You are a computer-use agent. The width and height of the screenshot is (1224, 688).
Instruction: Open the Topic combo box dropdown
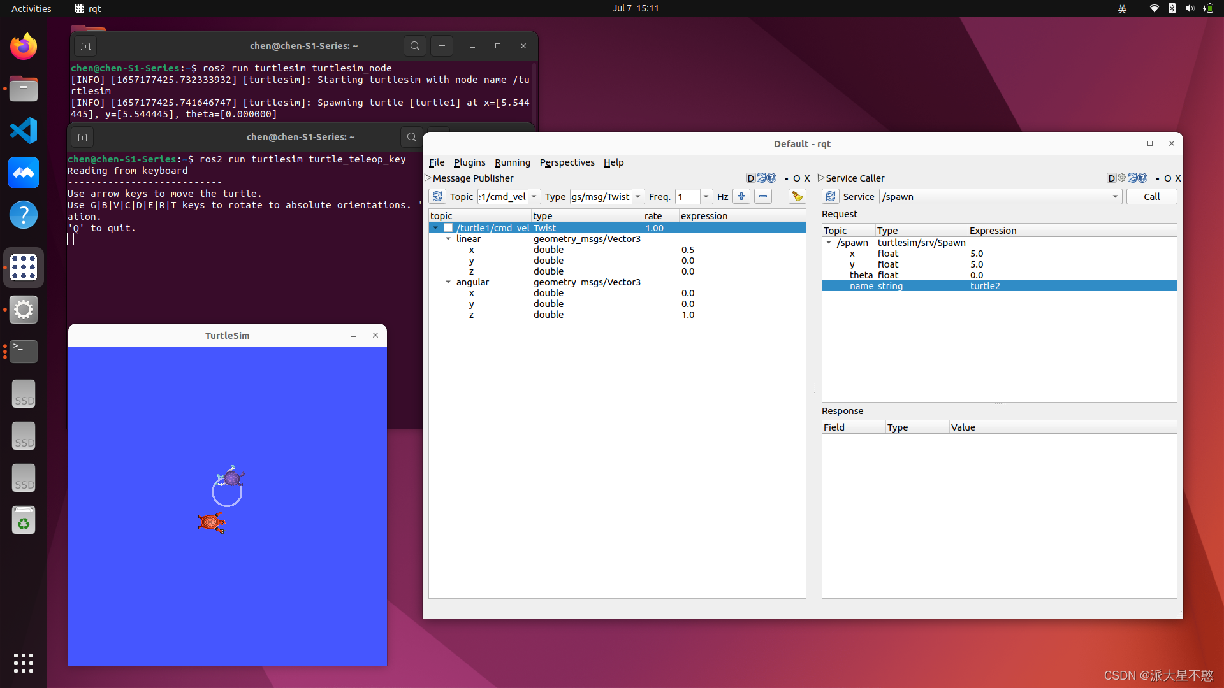pos(534,196)
